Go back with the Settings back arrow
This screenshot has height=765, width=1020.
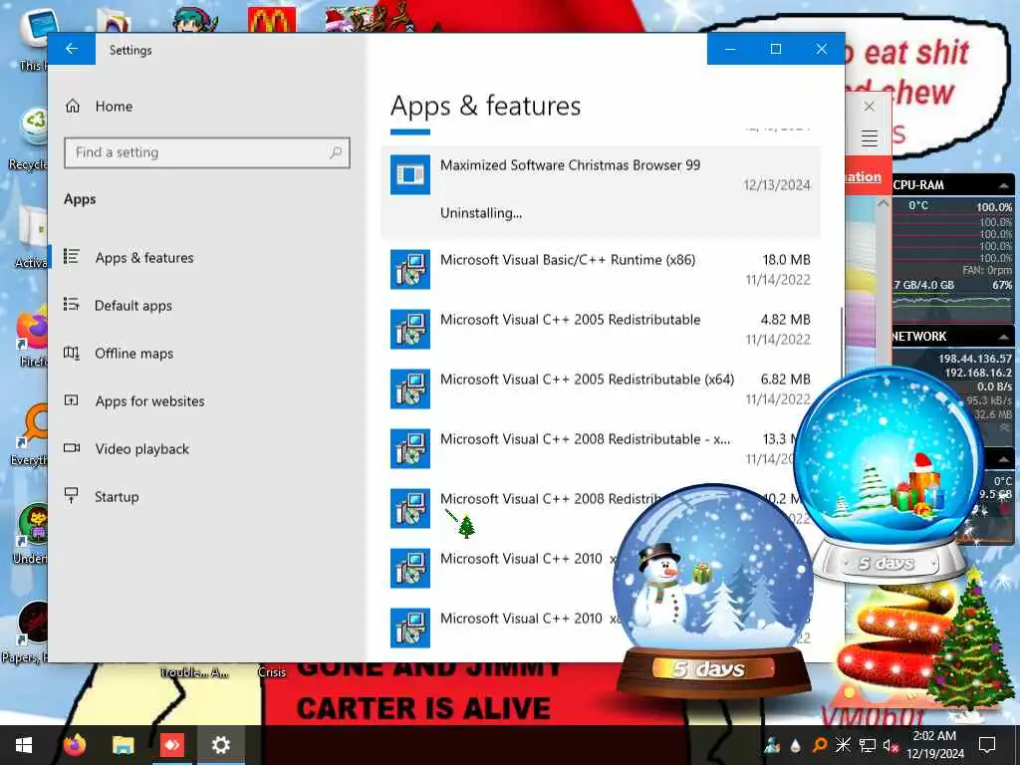[x=72, y=50]
